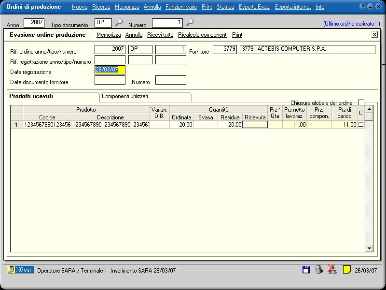This screenshot has height=290, width=386.
Task: Focus the top Numero field
Action: [x=167, y=23]
